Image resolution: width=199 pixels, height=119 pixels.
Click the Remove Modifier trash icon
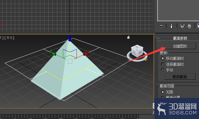pyautogui.click(x=189, y=26)
